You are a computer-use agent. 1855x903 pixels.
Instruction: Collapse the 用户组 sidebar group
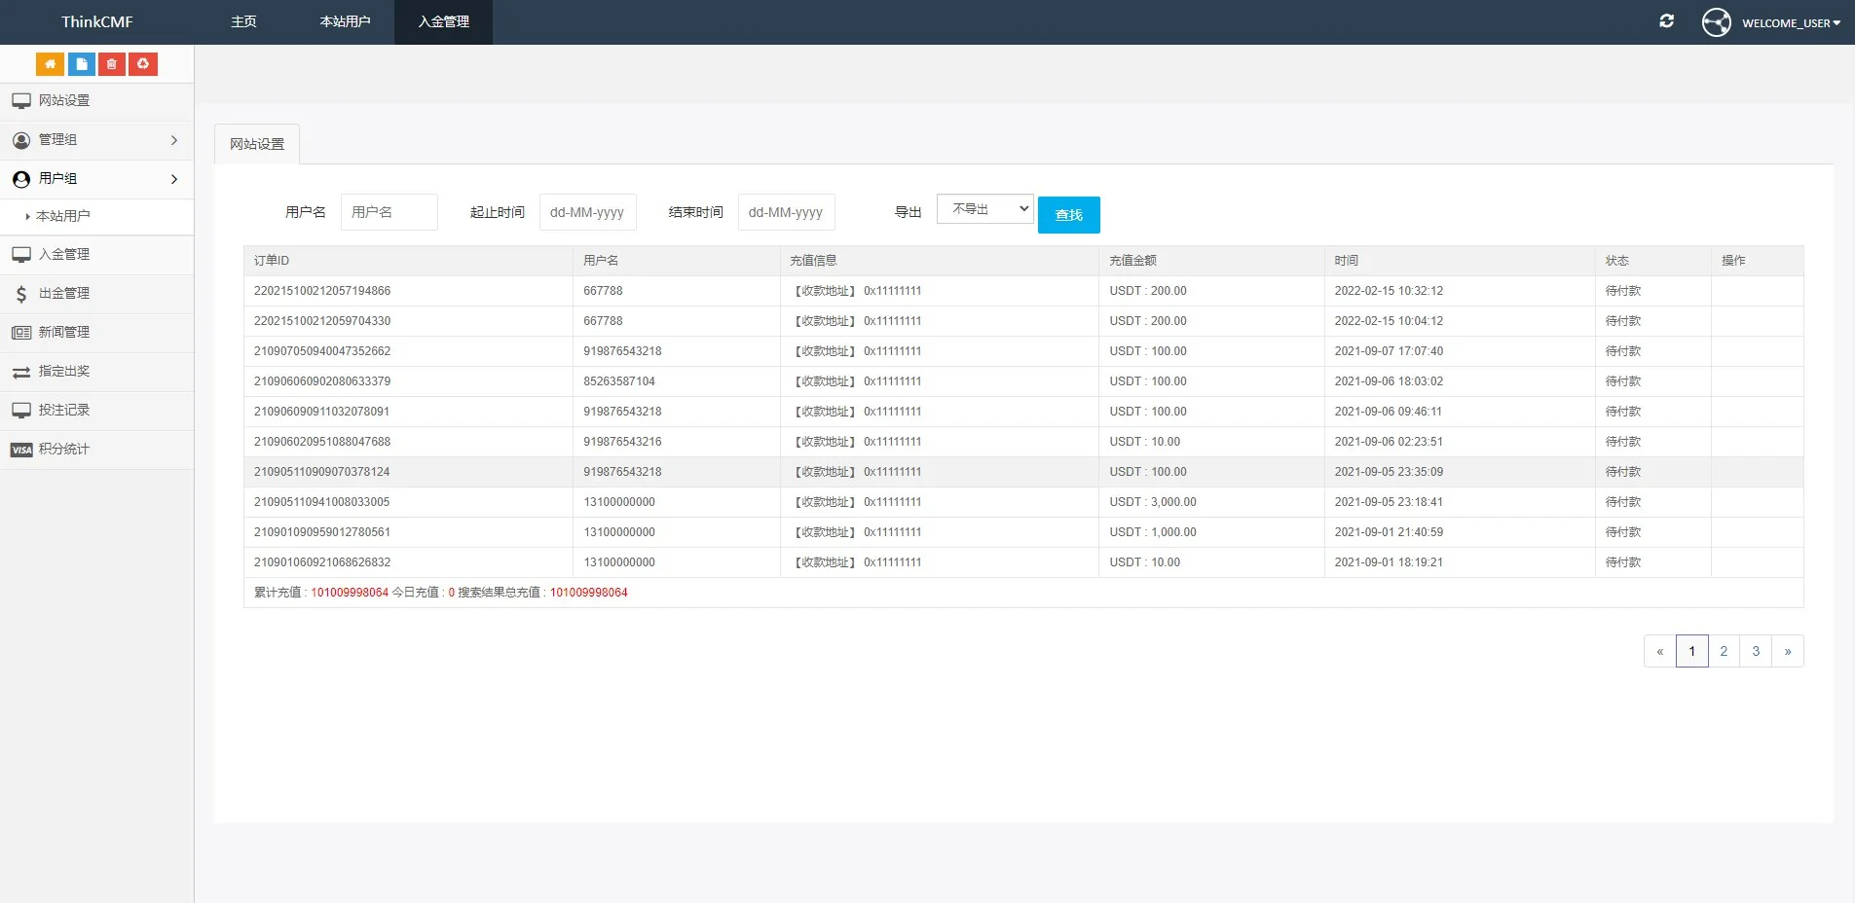96,179
